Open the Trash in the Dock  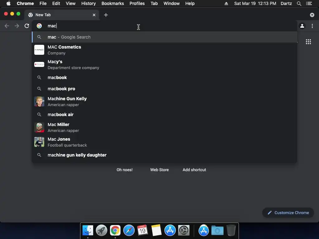tap(231, 231)
